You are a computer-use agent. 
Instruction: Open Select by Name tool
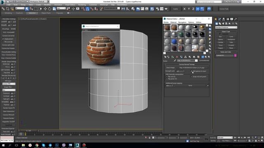click(x=31, y=9)
